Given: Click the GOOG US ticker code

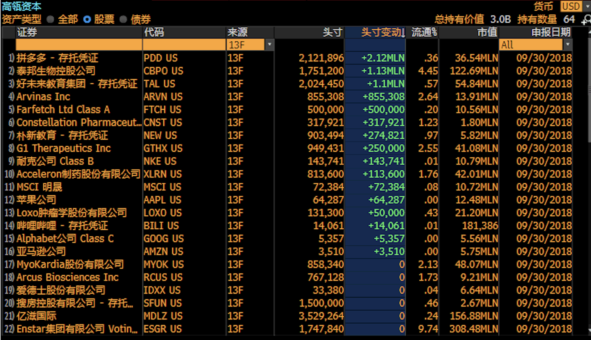Looking at the screenshot, I should click(x=164, y=239).
